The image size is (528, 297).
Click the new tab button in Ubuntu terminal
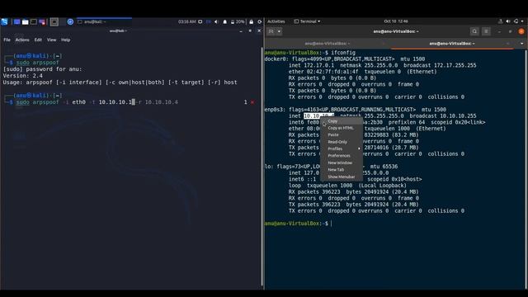(271, 31)
